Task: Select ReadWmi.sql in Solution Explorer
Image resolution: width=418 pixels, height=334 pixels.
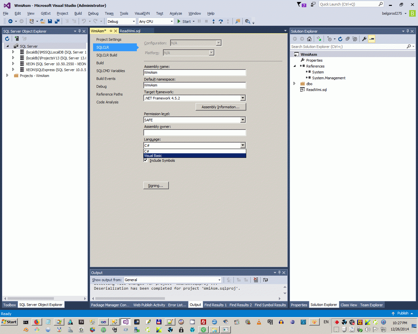Action: 316,90
